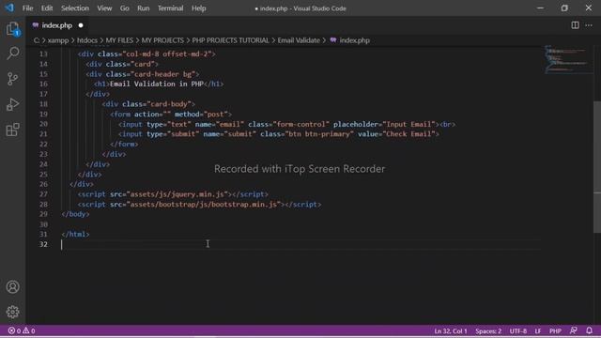Open the Go menu

click(125, 8)
